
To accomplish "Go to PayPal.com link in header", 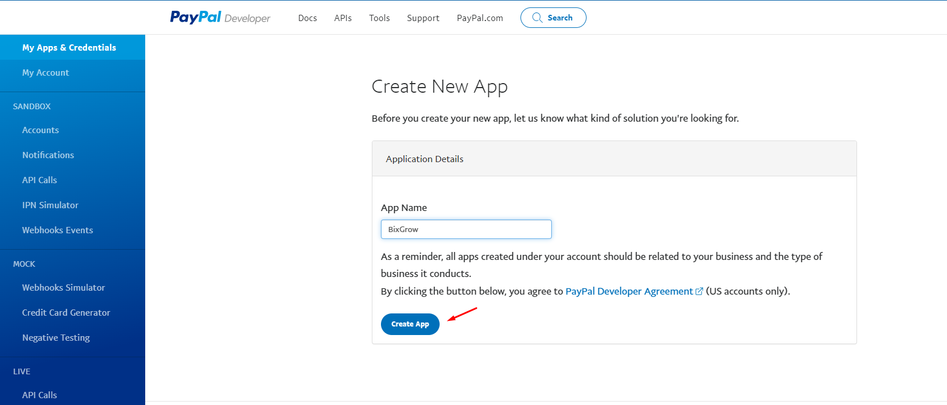I will coord(480,18).
